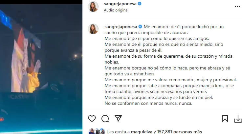Click verified badge beside header username
The image size is (242, 134).
140,4
